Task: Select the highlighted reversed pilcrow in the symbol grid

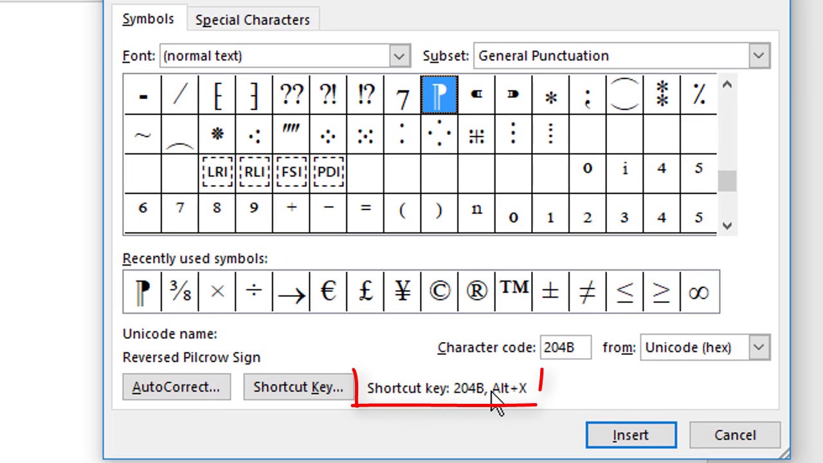Action: click(x=439, y=95)
